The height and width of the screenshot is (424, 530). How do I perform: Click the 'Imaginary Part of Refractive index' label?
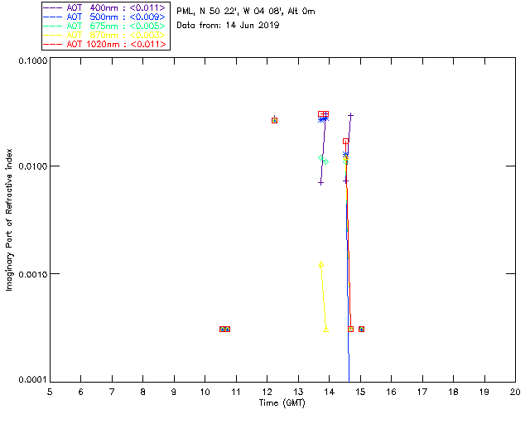(x=9, y=219)
